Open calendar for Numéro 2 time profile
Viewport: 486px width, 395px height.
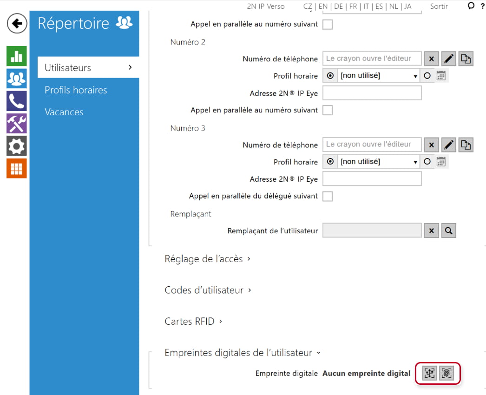point(441,76)
